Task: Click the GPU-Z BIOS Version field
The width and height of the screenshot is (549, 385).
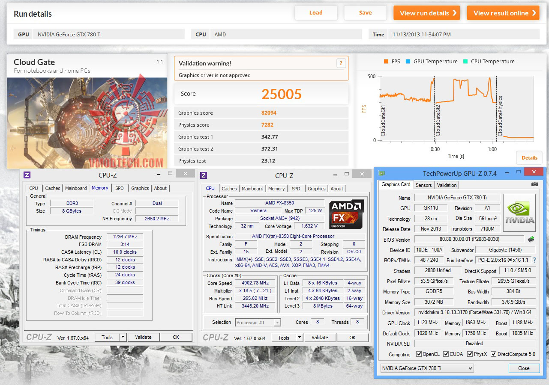Action: (x=469, y=240)
